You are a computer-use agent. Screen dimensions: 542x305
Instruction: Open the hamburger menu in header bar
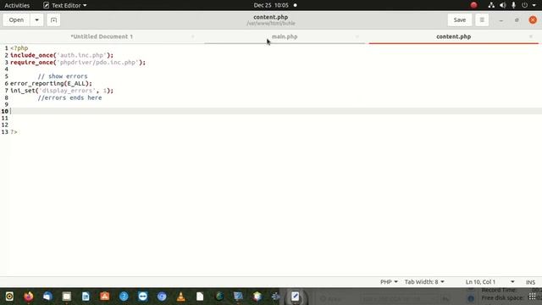pos(482,20)
